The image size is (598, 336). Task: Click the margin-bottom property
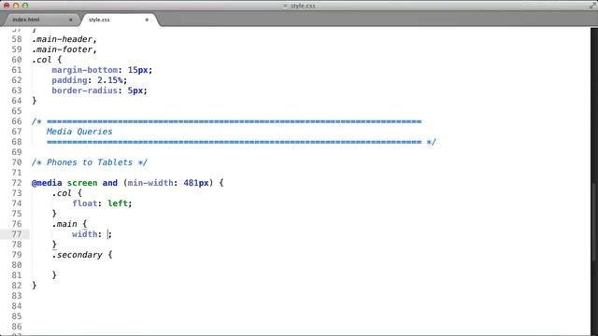tap(85, 70)
